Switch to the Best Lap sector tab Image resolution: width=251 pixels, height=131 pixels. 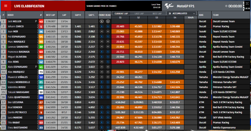157,13
